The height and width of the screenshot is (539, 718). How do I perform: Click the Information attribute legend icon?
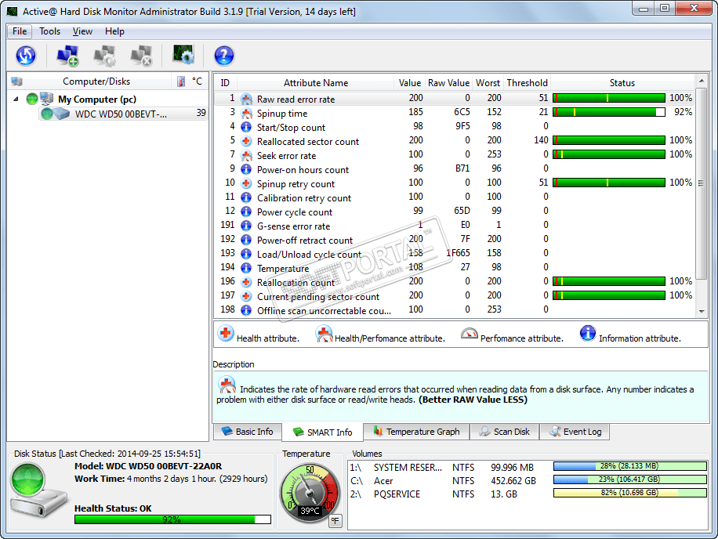(588, 334)
